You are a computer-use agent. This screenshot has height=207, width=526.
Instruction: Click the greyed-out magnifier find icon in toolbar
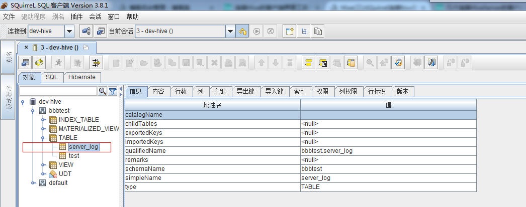pyautogui.click(x=370, y=62)
